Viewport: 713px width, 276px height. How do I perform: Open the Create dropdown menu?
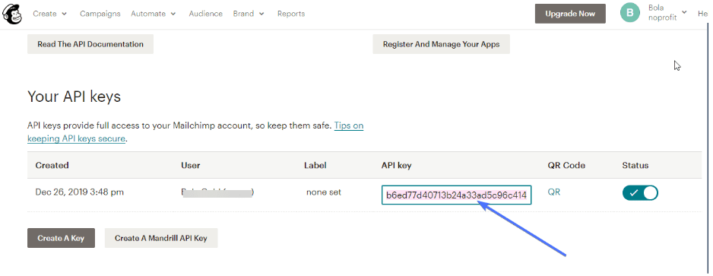tap(49, 14)
